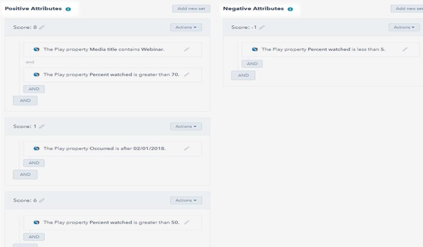Open Actions dropdown for Score: 6 set
The width and height of the screenshot is (423, 247).
(186, 201)
